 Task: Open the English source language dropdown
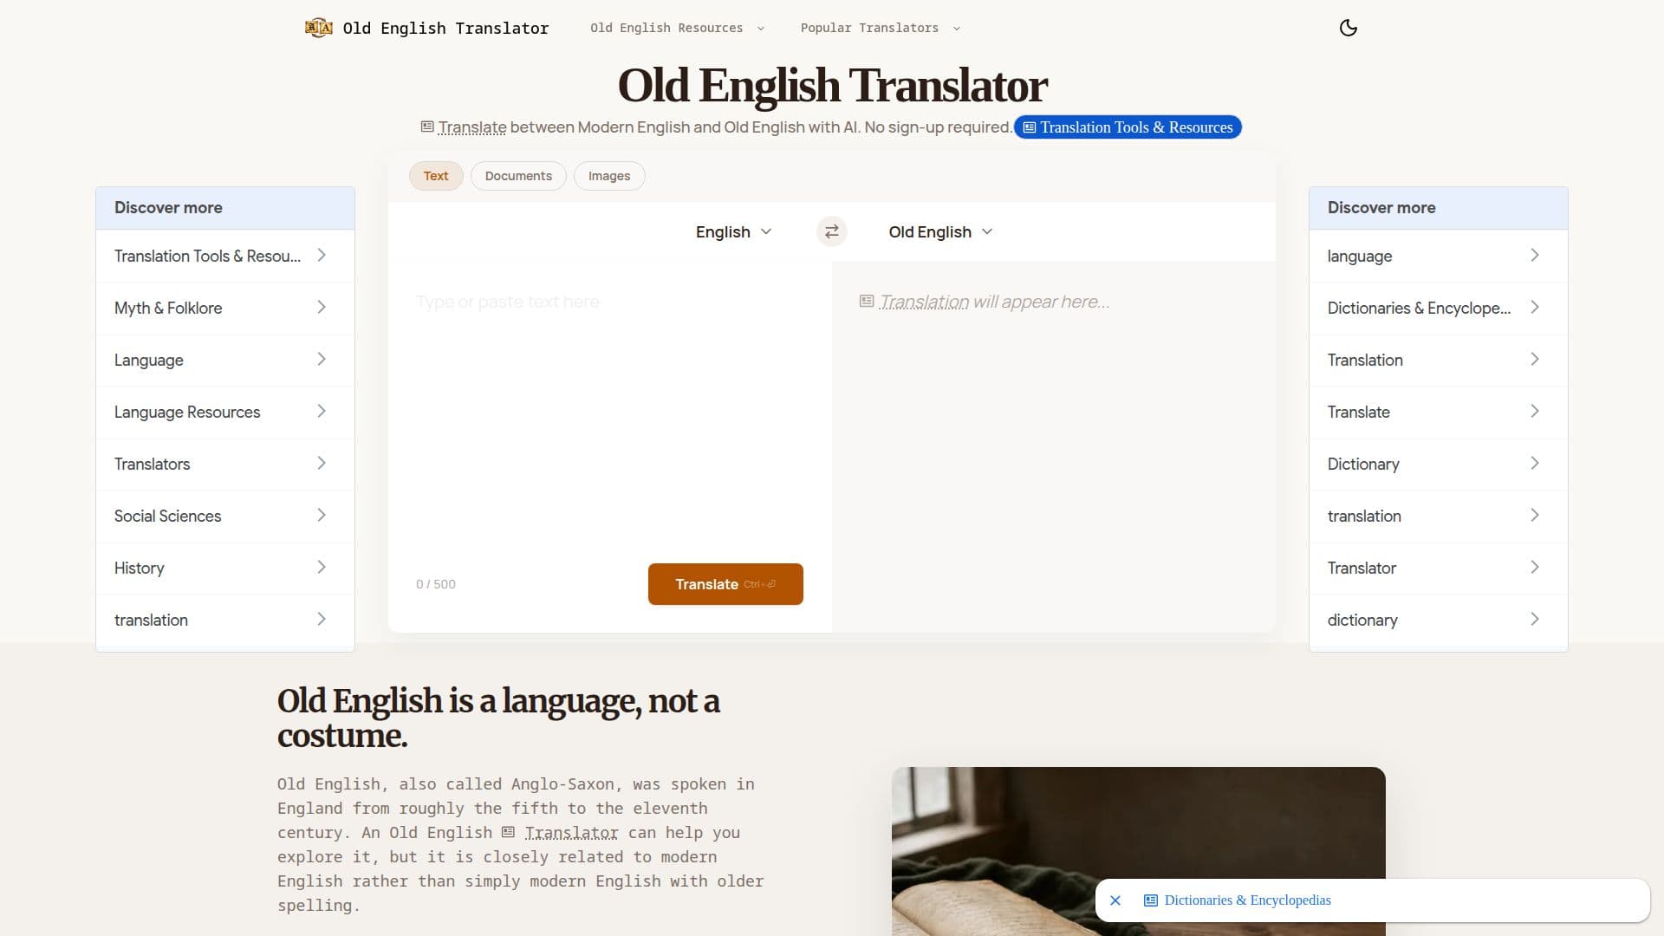pos(733,231)
